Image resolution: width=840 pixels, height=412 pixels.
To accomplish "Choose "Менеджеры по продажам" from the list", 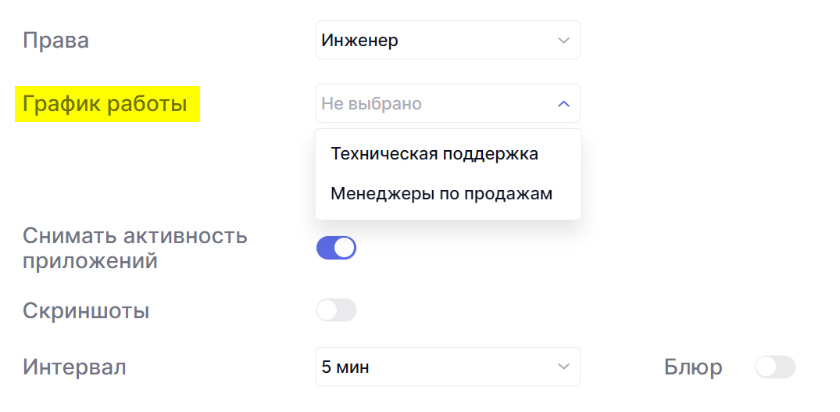I will [441, 194].
